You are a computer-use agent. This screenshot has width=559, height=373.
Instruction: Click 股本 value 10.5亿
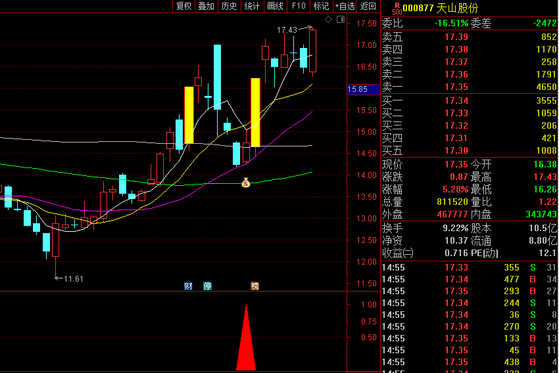543,228
